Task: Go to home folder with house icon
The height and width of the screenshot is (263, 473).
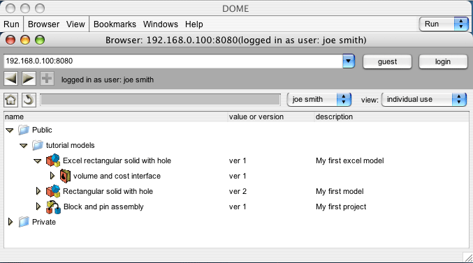Action: click(11, 100)
